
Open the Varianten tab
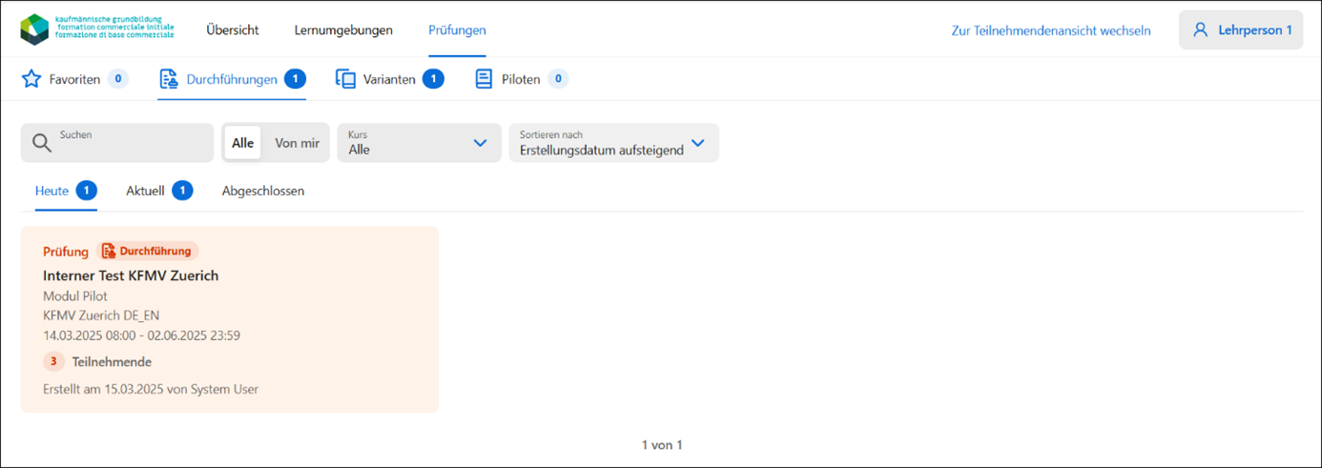click(x=389, y=79)
